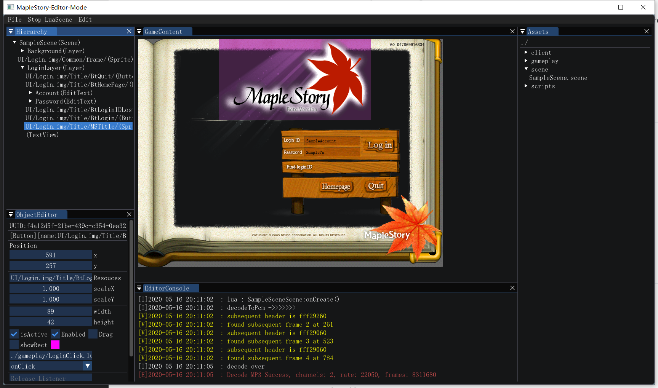Close the Assets panel
The height and width of the screenshot is (388, 658).
point(647,32)
